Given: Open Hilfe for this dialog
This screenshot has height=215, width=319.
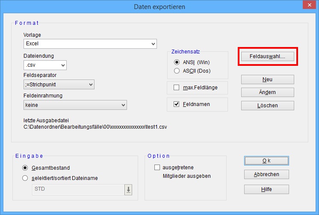Looking at the screenshot, I should (x=266, y=189).
